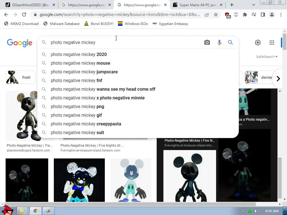Open the file explorer taskbar icon

pos(22,211)
